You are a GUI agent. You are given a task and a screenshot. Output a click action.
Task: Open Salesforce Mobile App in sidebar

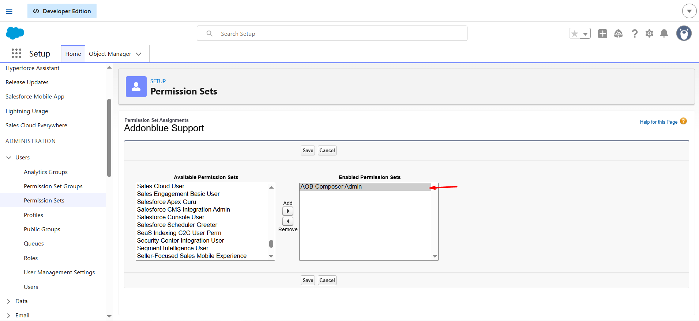[35, 97]
